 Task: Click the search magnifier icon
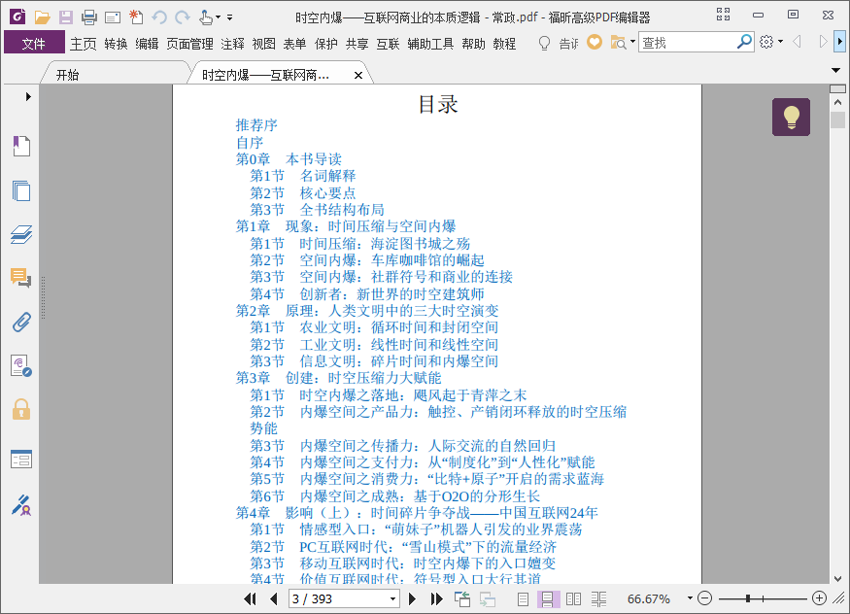[745, 42]
